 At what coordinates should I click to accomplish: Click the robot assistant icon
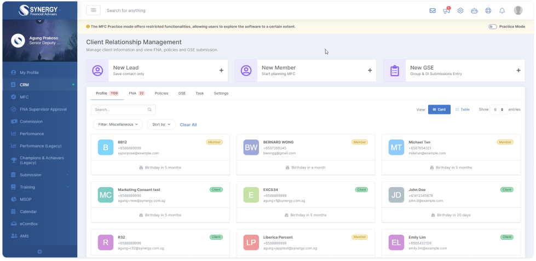(x=474, y=10)
